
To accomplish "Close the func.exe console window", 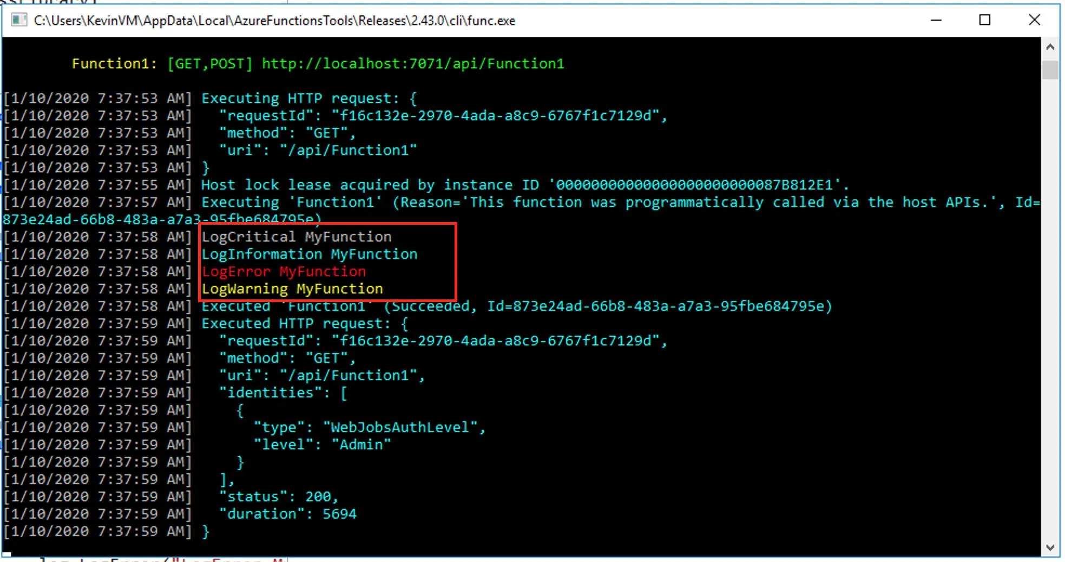I will click(1034, 20).
